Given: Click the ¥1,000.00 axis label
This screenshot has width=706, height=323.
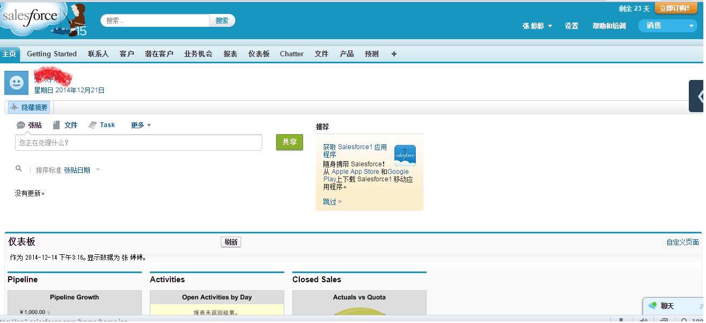Looking at the screenshot, I should [x=32, y=312].
